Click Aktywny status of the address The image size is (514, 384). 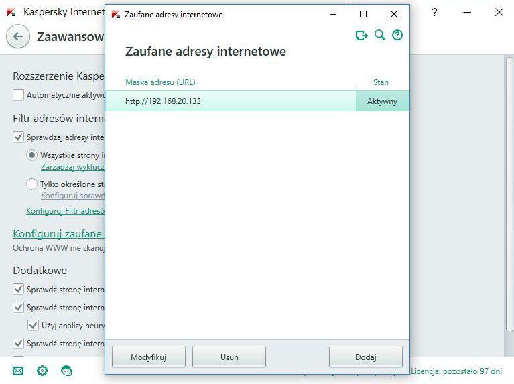click(382, 101)
